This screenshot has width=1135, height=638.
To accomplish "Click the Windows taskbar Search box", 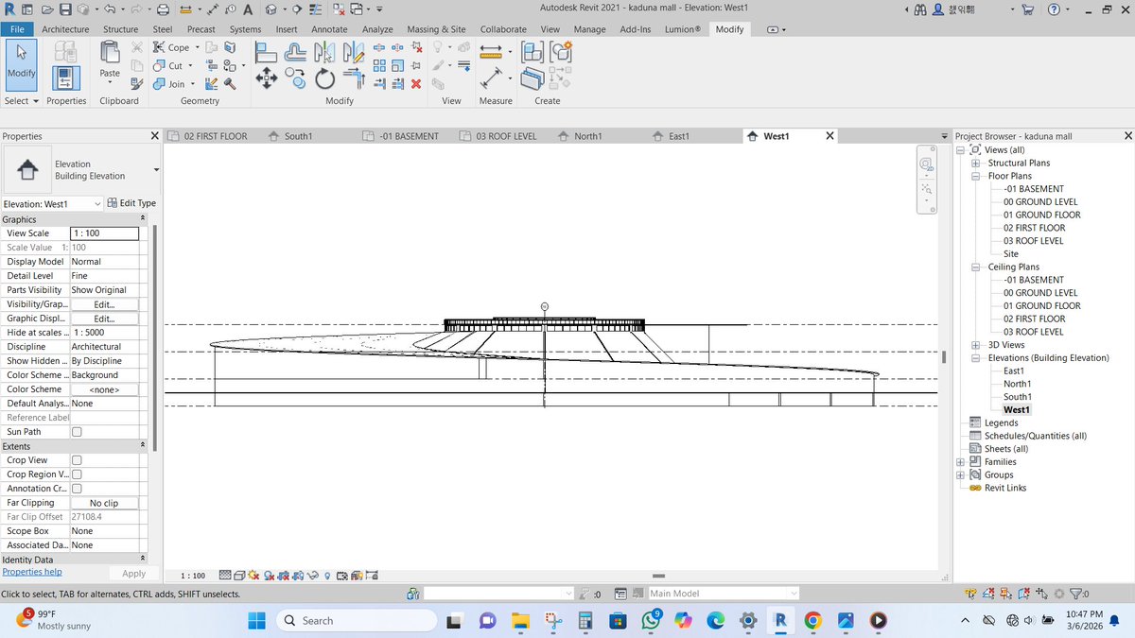I will pos(356,621).
